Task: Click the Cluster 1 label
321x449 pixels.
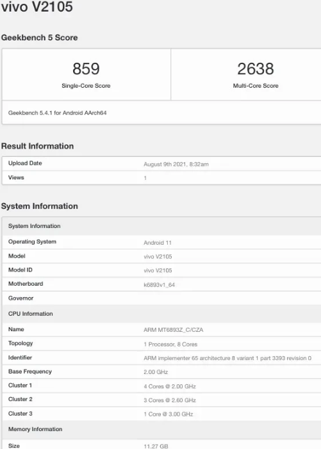Action: [x=20, y=386]
